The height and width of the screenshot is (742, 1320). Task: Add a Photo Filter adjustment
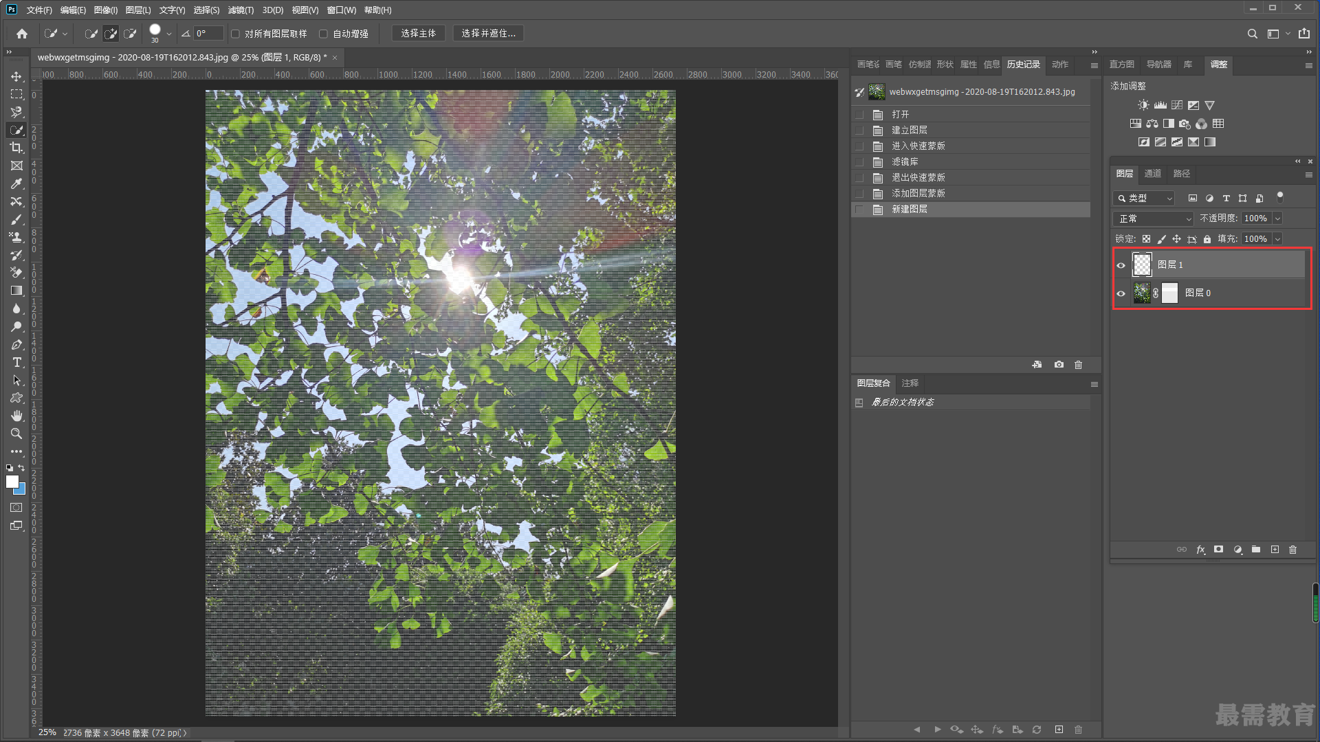pos(1185,124)
